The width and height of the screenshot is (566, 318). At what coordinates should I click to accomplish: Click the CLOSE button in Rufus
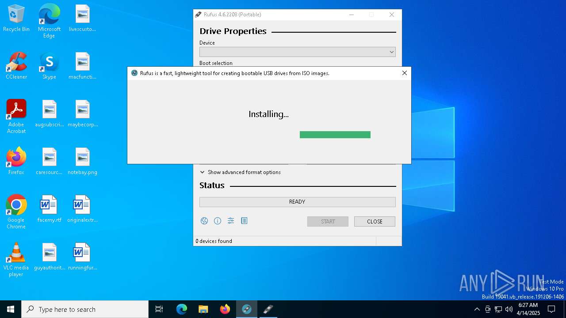tap(375, 221)
